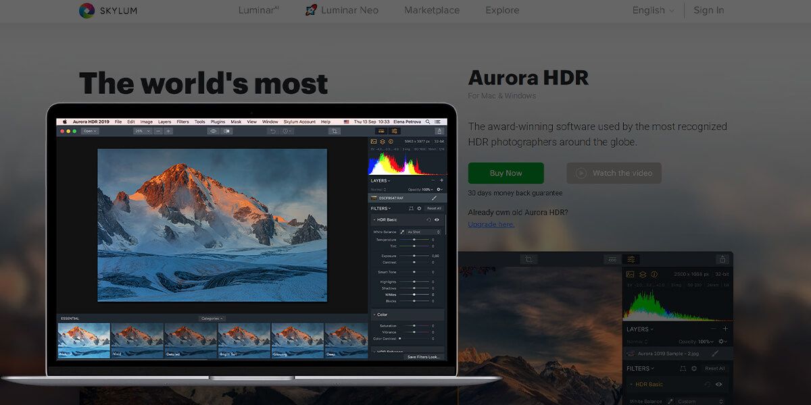
Task: Toggle the before/after compare view button
Action: point(226,131)
